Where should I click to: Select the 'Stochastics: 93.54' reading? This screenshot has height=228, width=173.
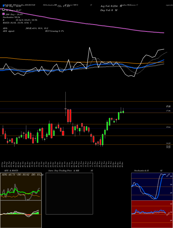(11, 17)
